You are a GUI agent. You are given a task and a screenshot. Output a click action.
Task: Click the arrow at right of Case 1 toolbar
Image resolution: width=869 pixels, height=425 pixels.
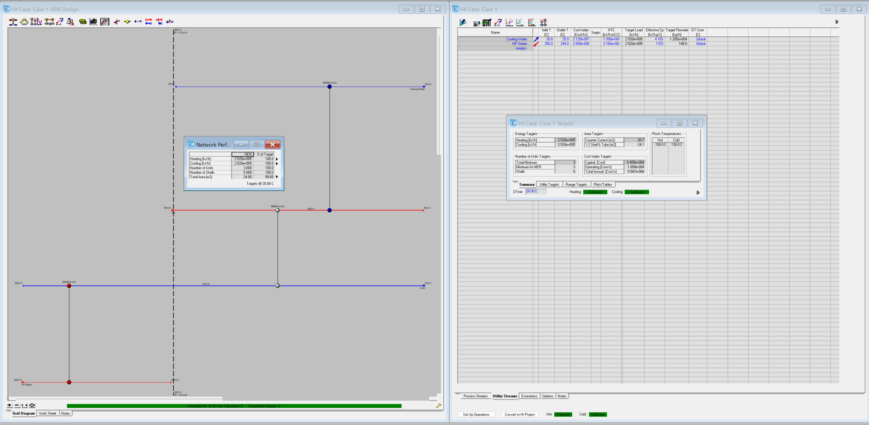[837, 22]
